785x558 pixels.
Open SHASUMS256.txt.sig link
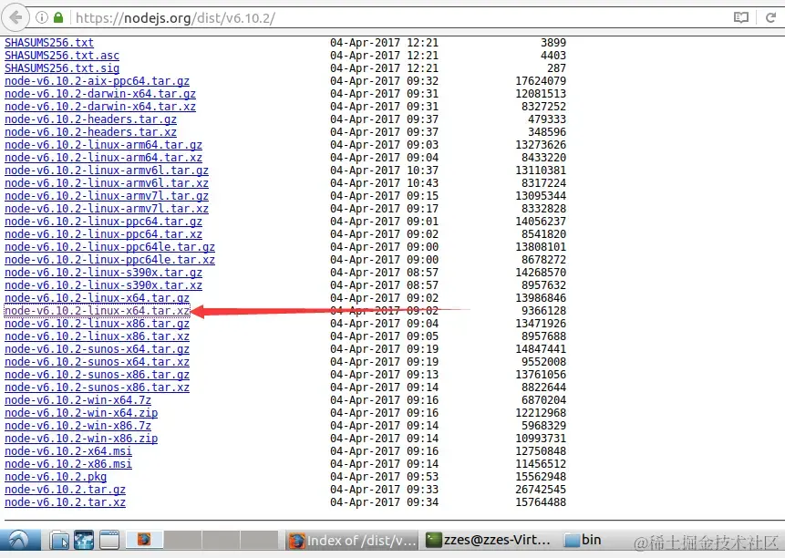(x=62, y=68)
